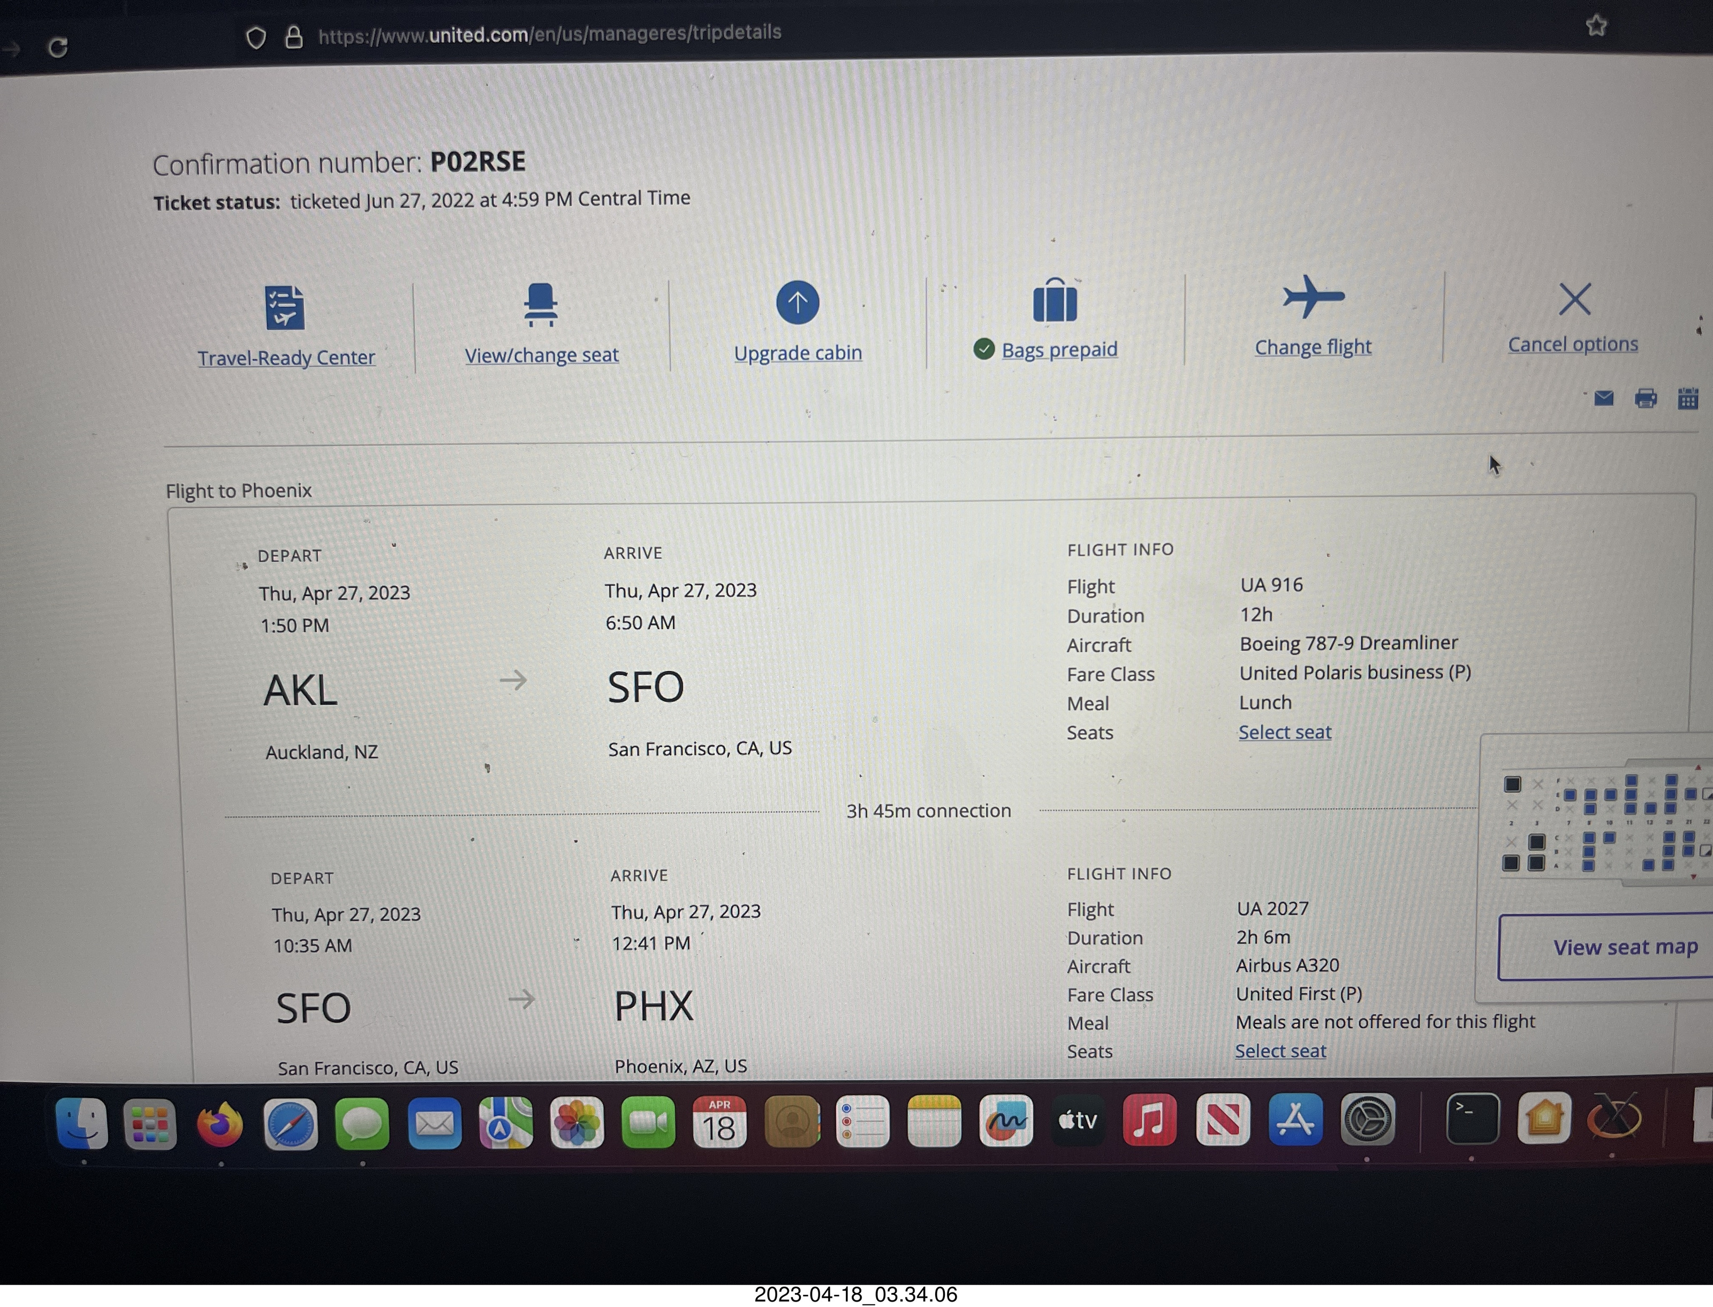Viewport: 1713px width, 1307px height.
Task: Open the Travel-Ready Center link
Action: (x=286, y=358)
